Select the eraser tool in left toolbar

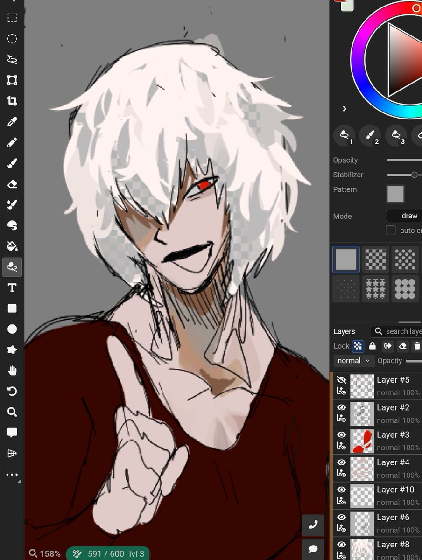(12, 184)
